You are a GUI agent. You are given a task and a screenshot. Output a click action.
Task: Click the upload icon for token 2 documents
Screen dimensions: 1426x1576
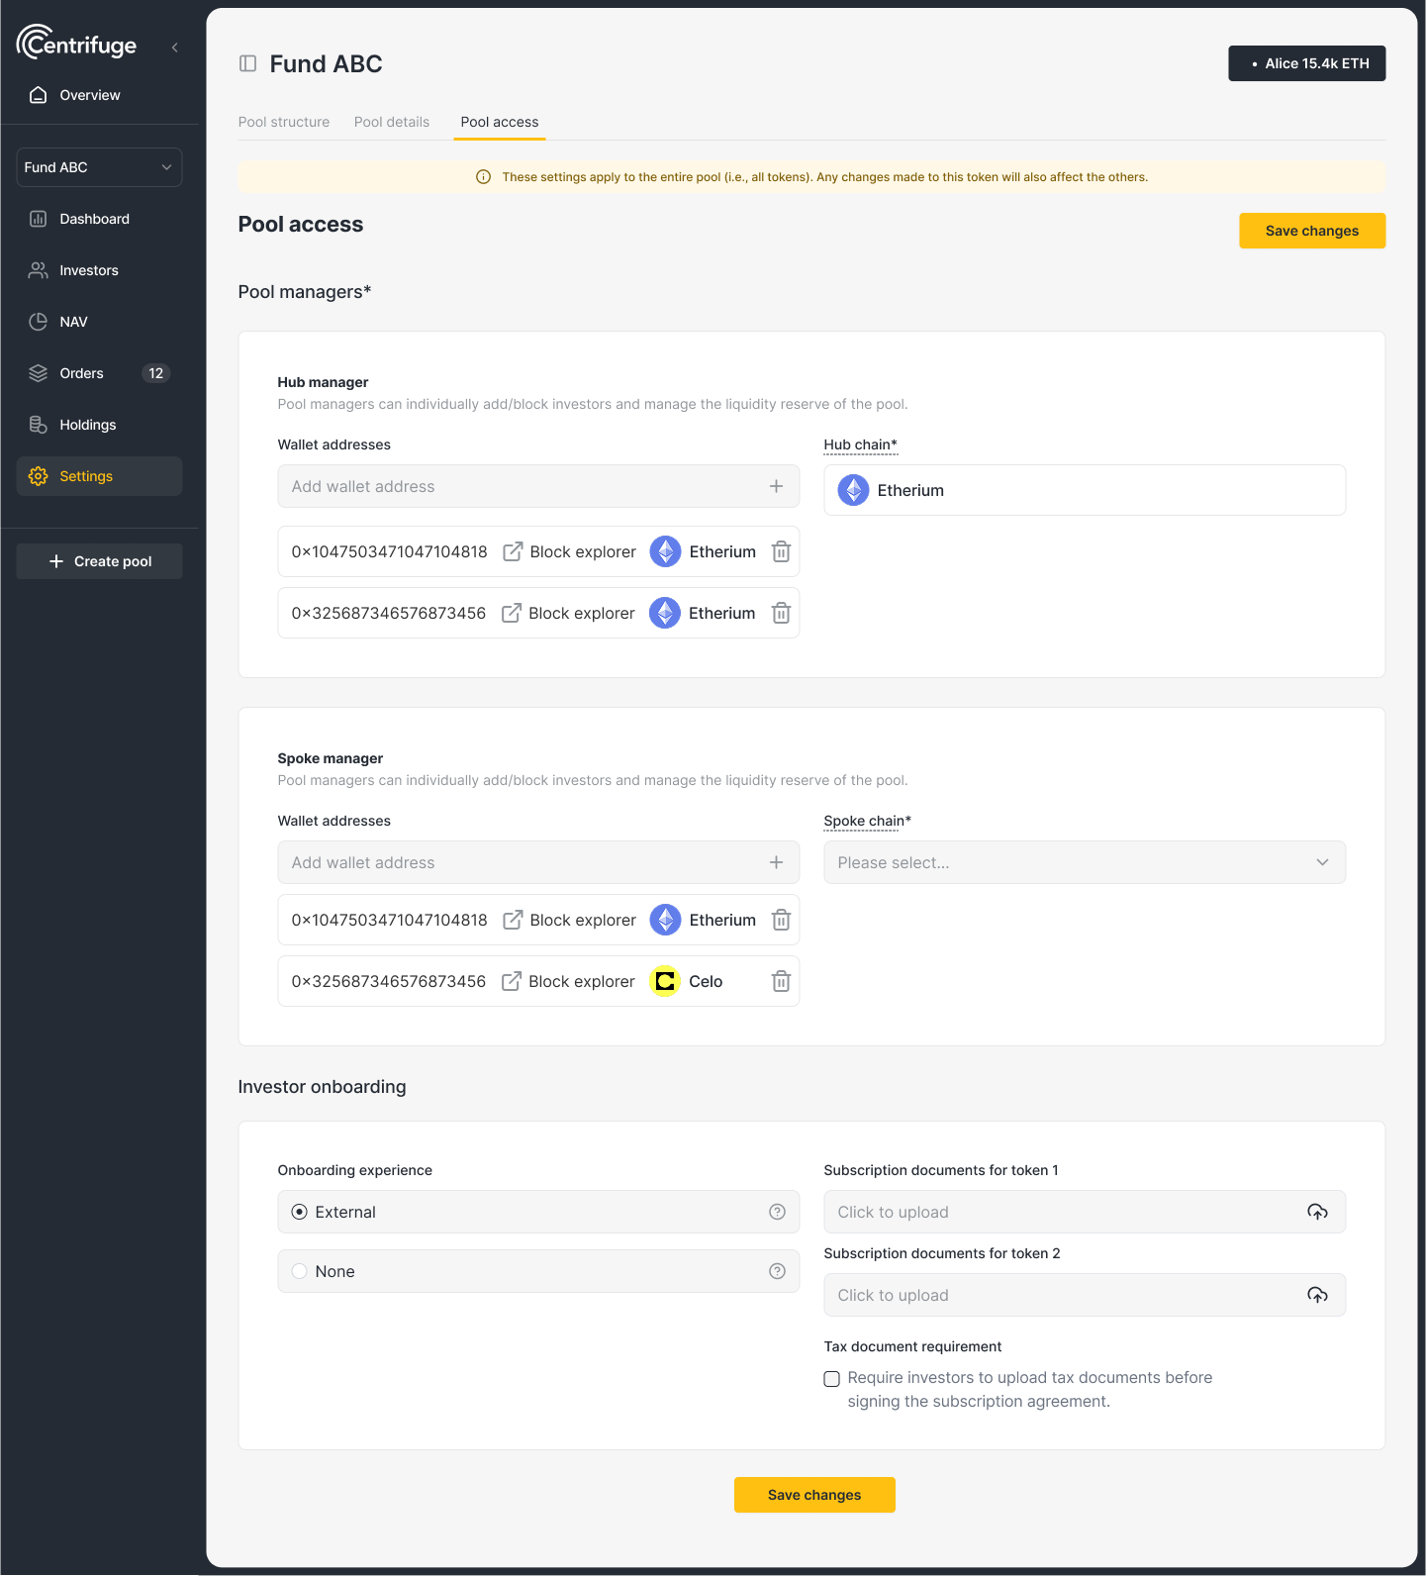(x=1317, y=1295)
